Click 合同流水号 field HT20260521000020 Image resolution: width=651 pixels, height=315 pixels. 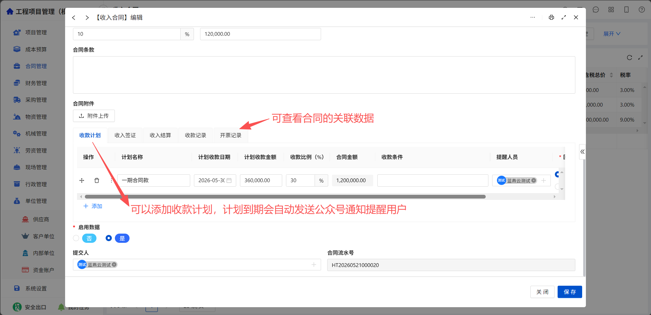point(451,265)
